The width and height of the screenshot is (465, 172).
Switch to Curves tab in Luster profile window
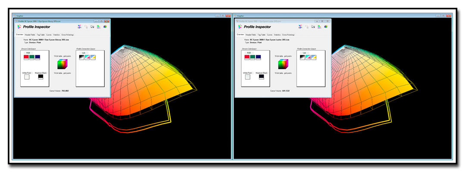(269, 35)
